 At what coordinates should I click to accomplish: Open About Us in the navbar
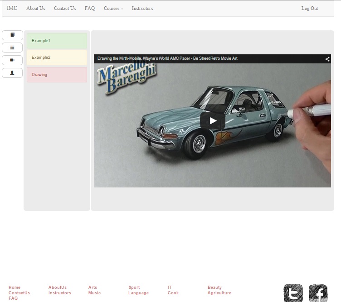35,9
